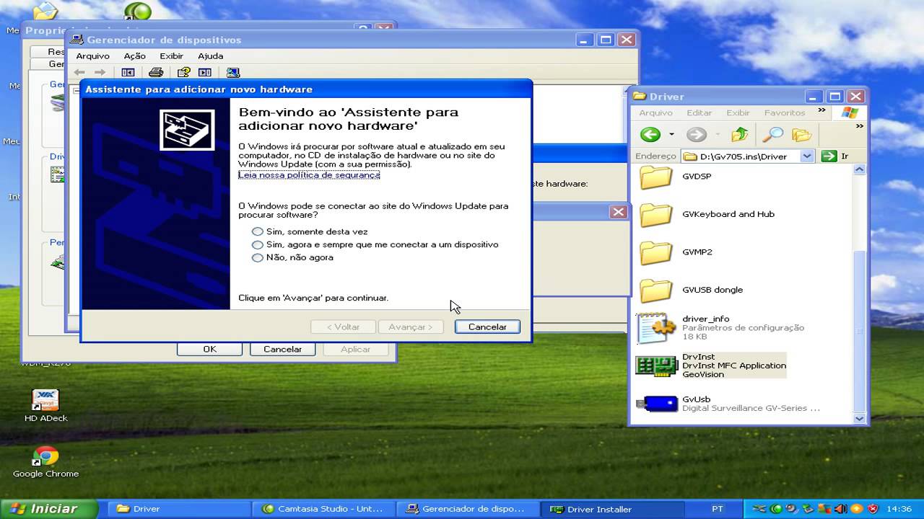Click the greyed Avançar button in wizard
924x519 pixels.
[411, 327]
